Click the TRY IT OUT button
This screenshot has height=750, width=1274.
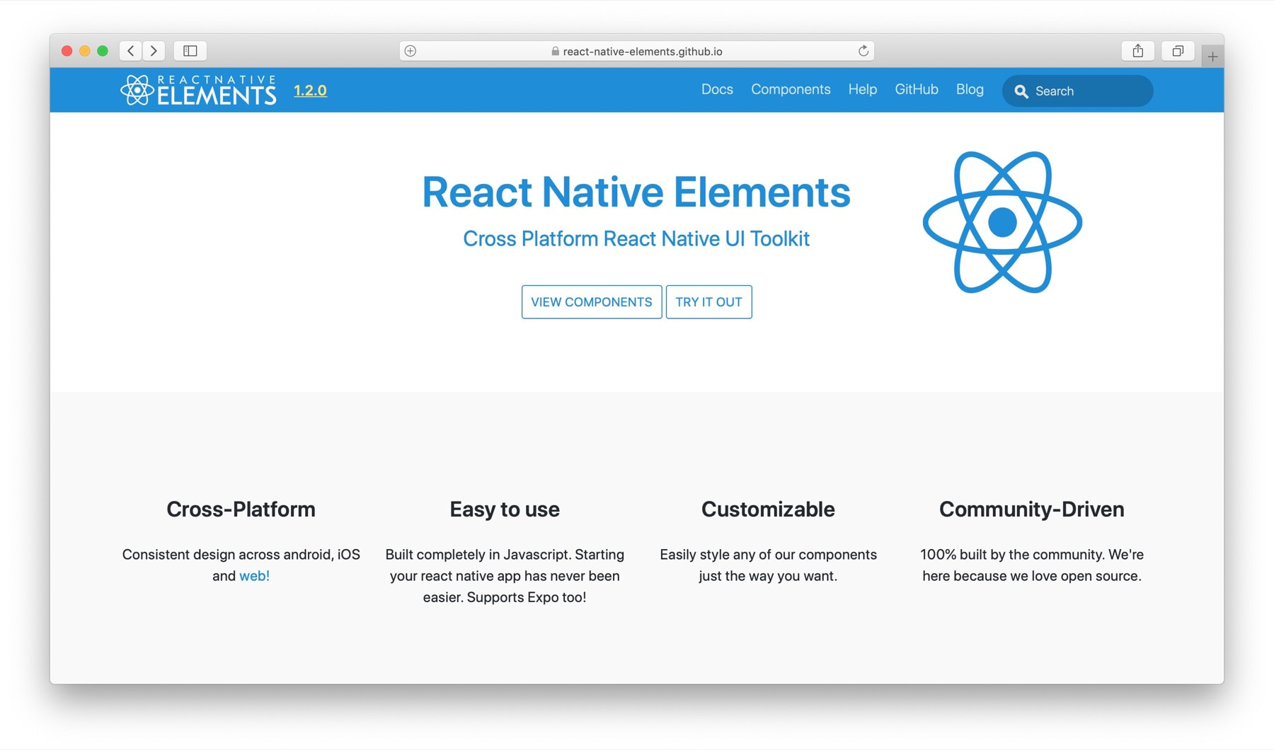[708, 302]
